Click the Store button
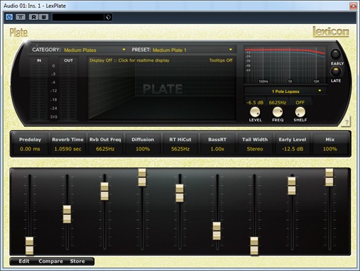This screenshot has width=360, height=271. click(x=77, y=261)
